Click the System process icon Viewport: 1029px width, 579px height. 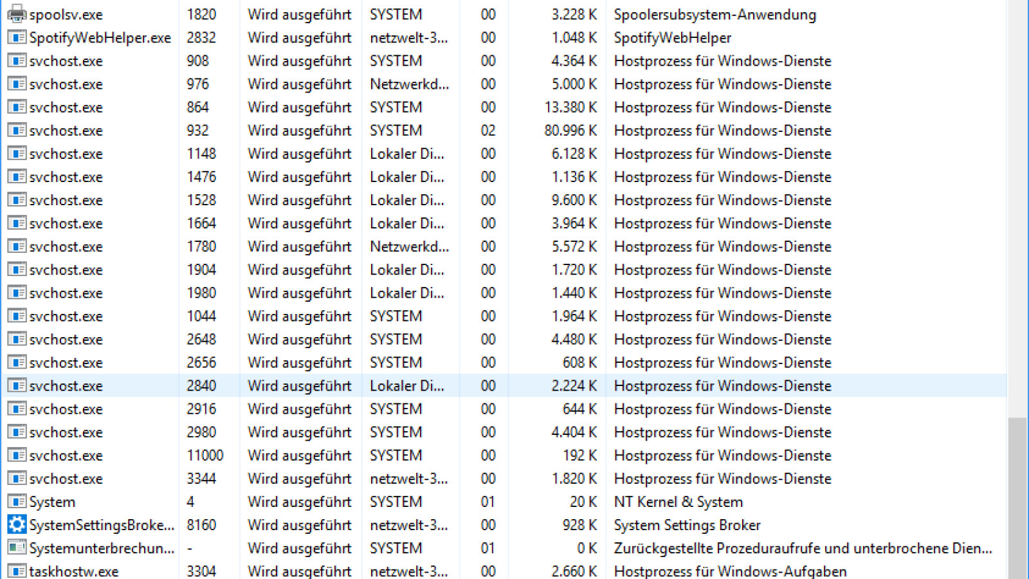point(17,502)
